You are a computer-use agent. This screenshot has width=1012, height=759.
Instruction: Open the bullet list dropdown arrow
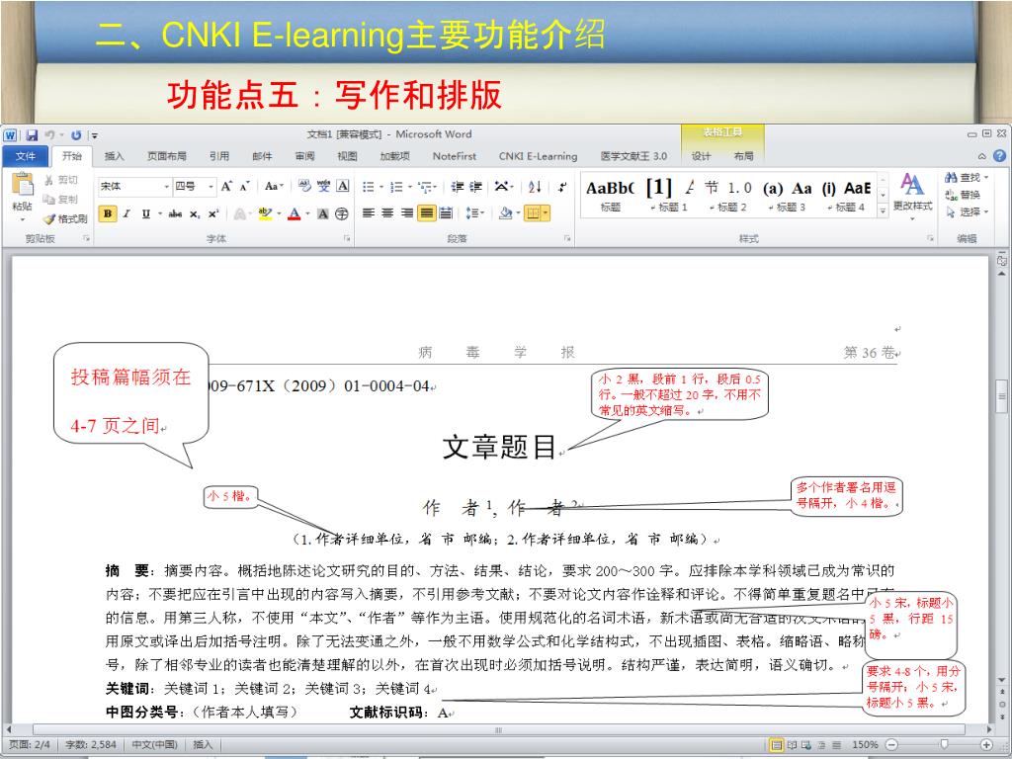(x=380, y=187)
